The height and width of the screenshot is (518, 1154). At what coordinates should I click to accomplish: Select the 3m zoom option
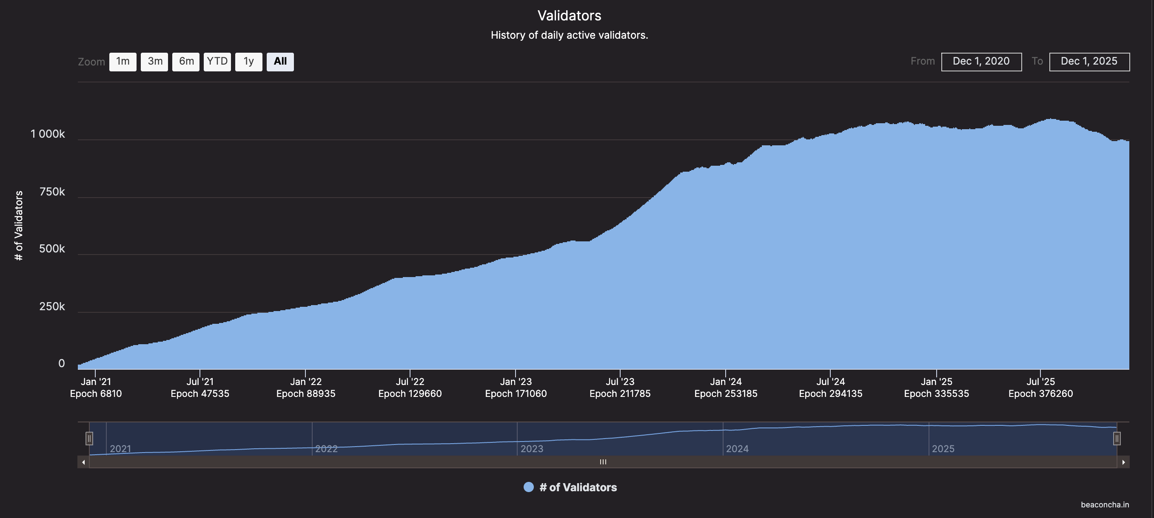point(154,61)
